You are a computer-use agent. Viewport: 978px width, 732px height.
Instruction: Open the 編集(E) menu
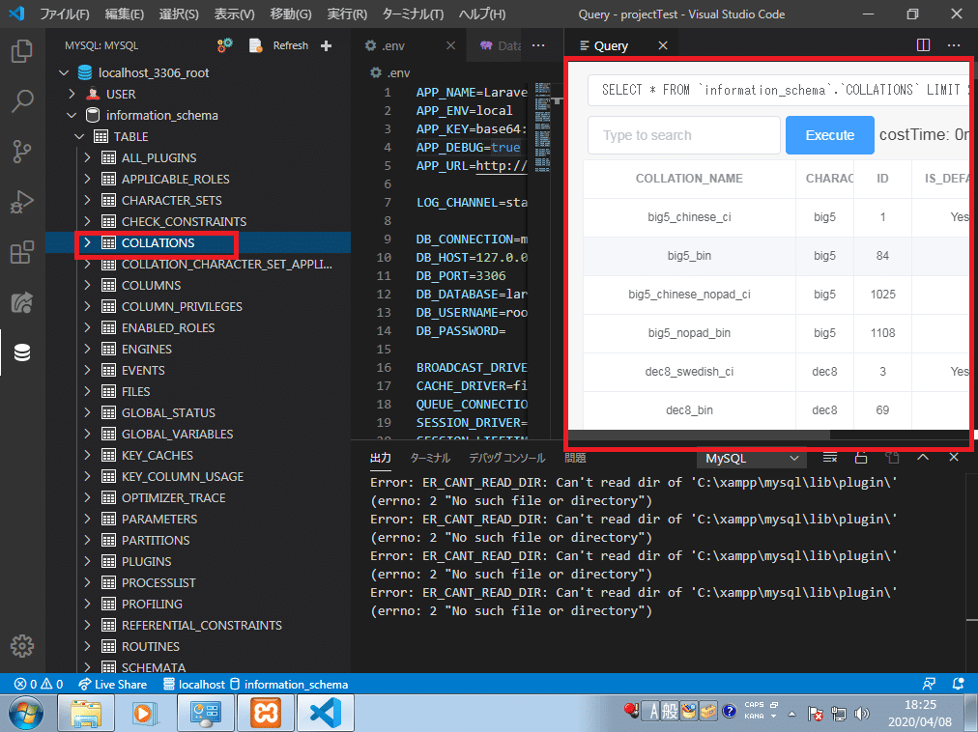coord(124,14)
